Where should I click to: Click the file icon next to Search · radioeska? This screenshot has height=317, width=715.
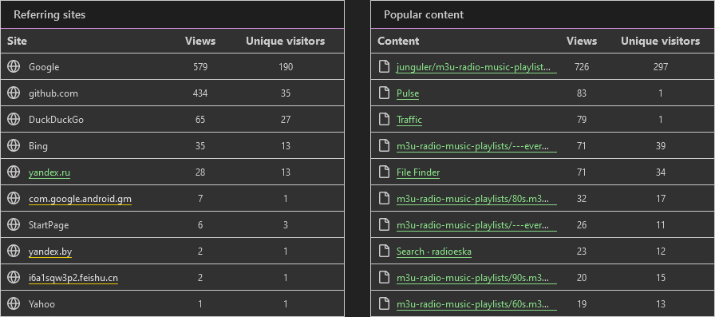385,251
